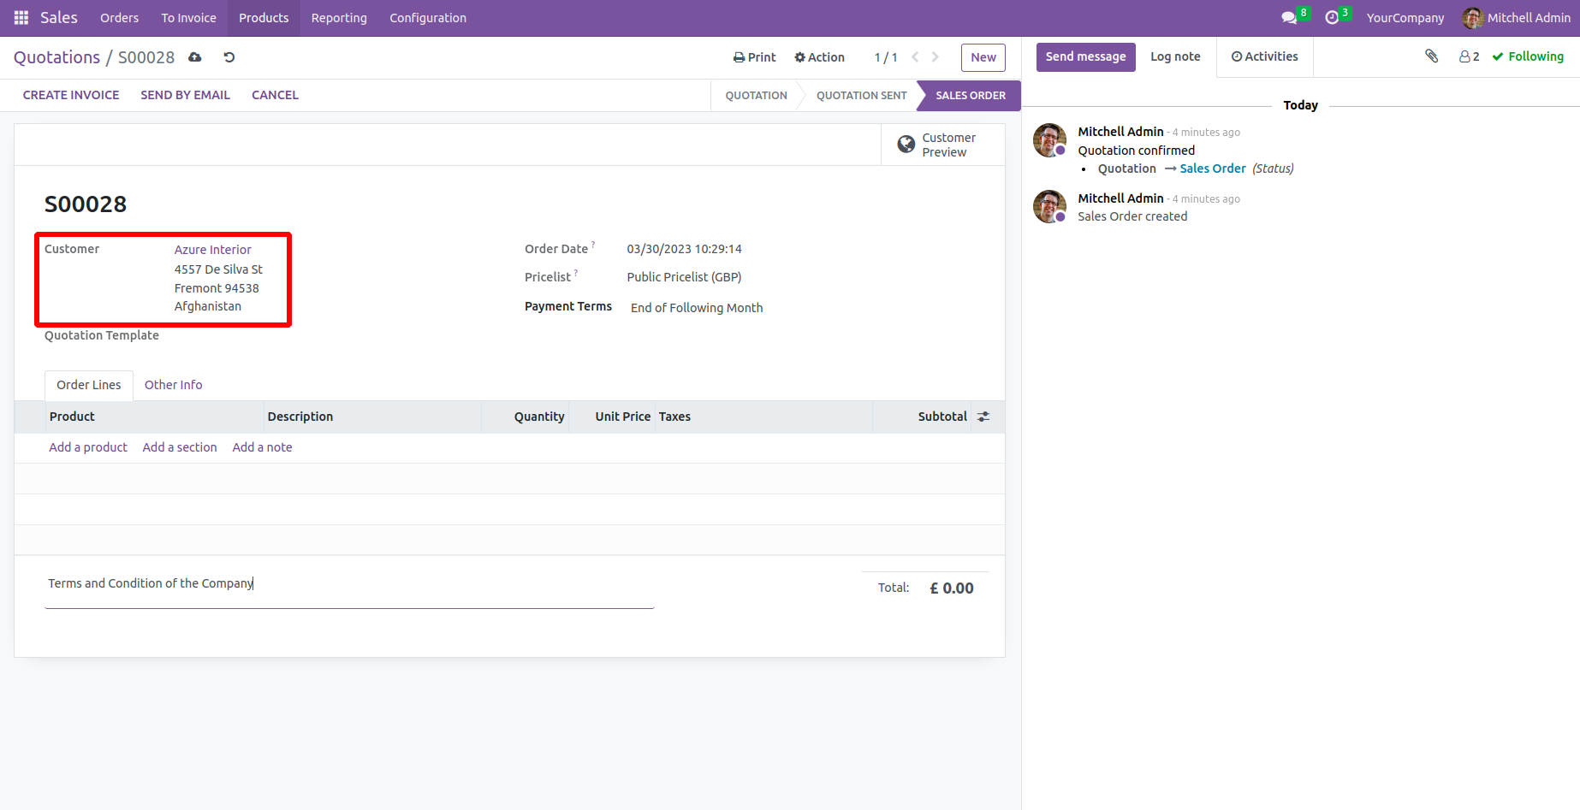The height and width of the screenshot is (810, 1580).
Task: Click Log note
Action: tap(1175, 56)
